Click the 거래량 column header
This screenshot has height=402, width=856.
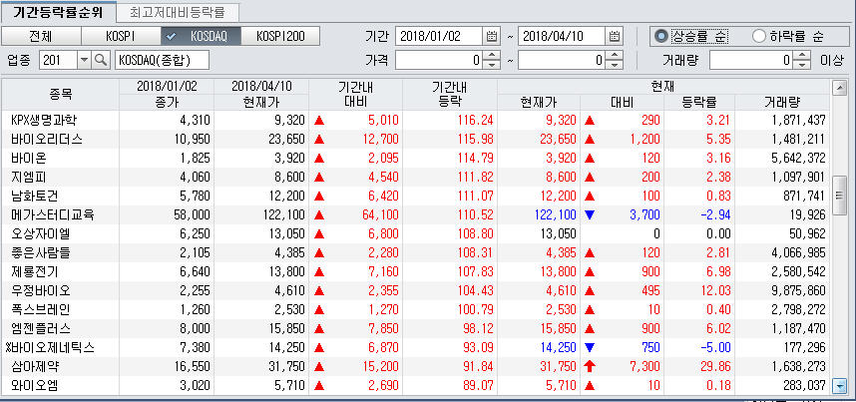tap(782, 102)
